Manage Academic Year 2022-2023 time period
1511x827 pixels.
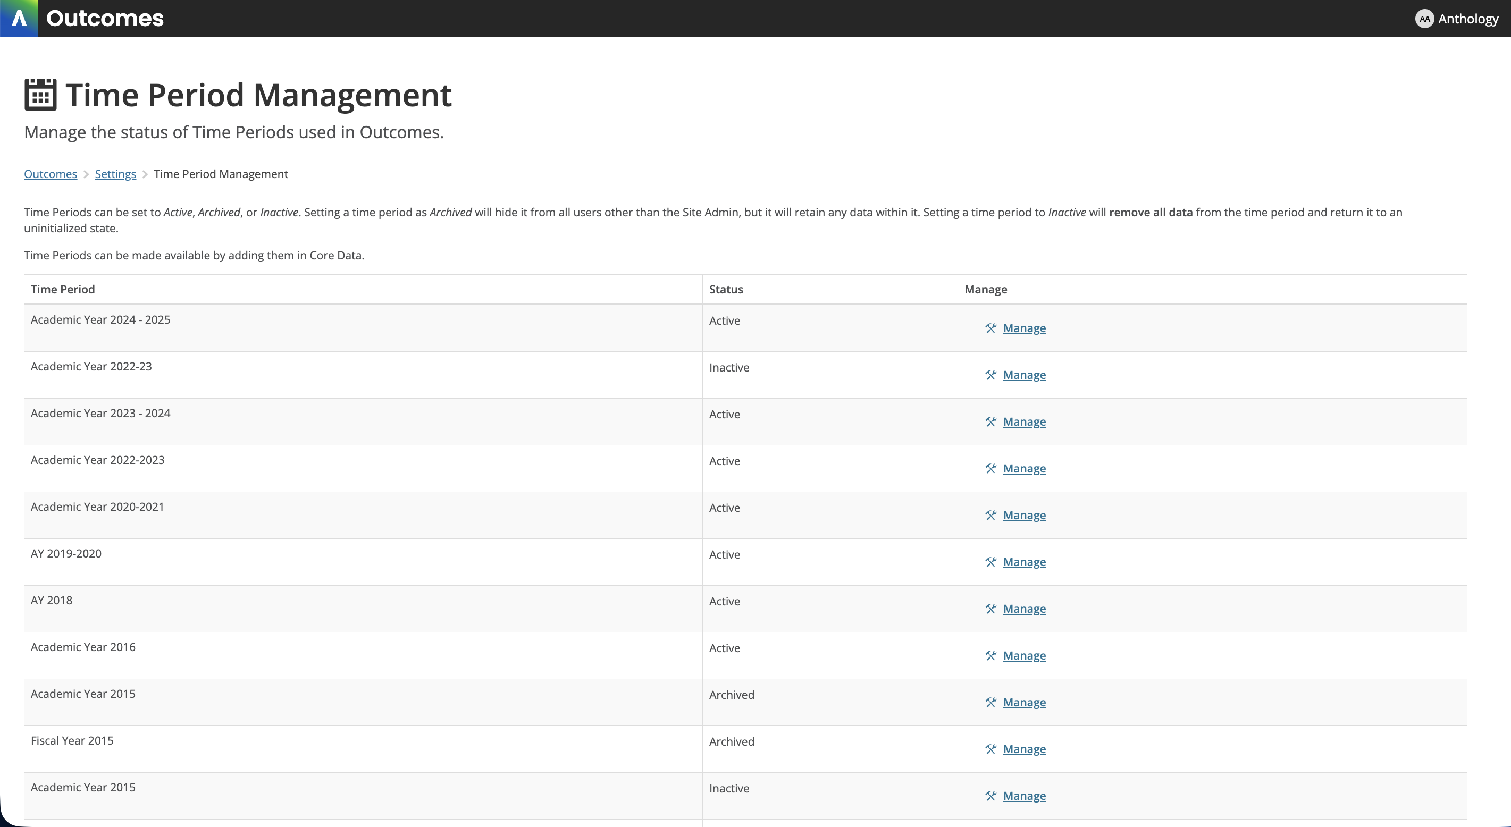(1024, 469)
